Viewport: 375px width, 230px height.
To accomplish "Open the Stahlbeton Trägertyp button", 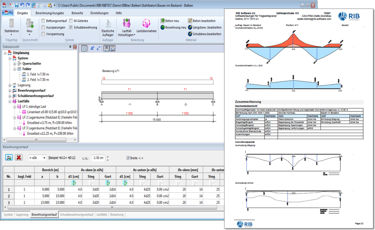I will [x=11, y=27].
